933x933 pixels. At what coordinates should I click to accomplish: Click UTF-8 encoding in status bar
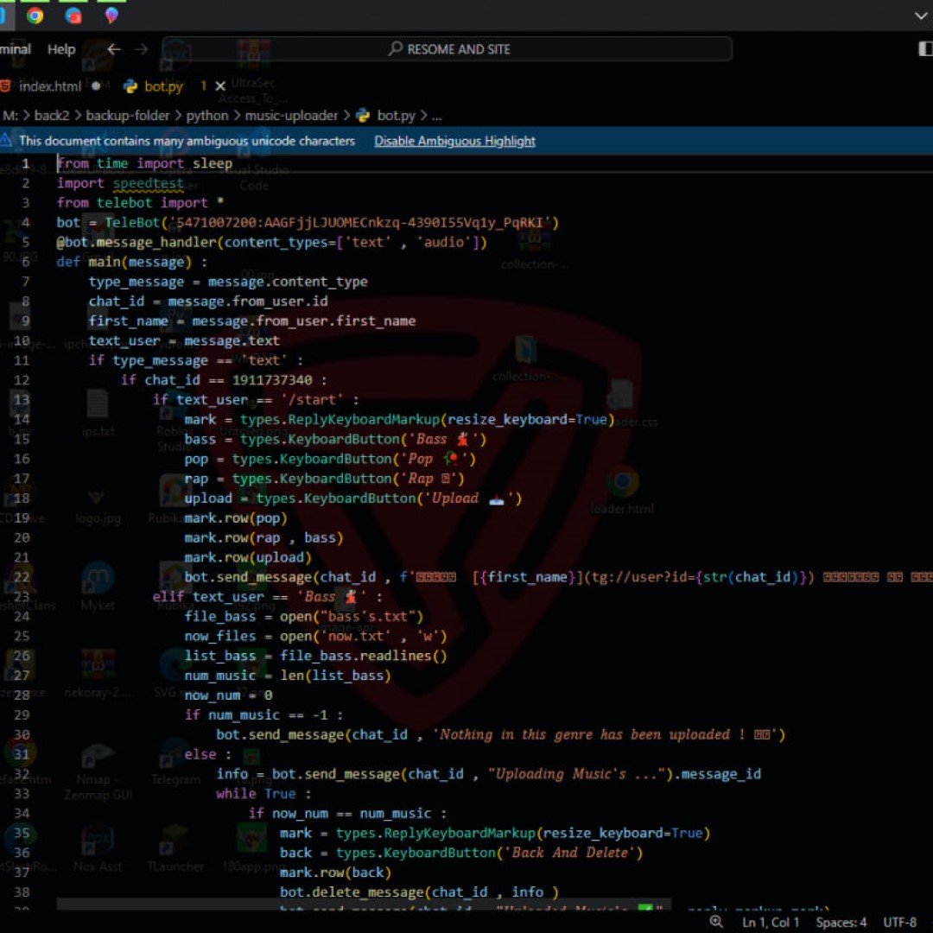tap(899, 923)
